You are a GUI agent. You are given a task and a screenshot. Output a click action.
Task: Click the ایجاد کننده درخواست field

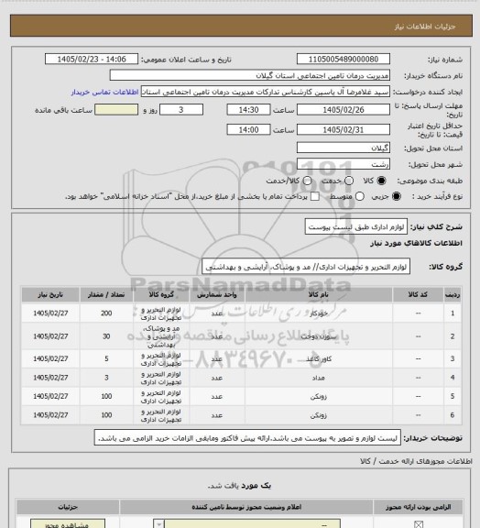click(x=266, y=92)
